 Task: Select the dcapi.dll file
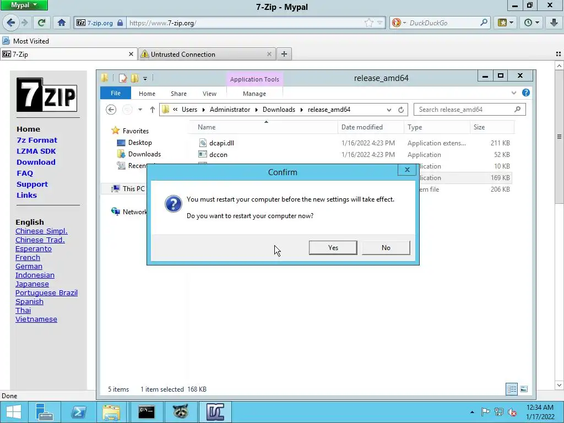click(221, 143)
